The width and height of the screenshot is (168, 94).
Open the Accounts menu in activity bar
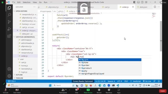click(9, 69)
